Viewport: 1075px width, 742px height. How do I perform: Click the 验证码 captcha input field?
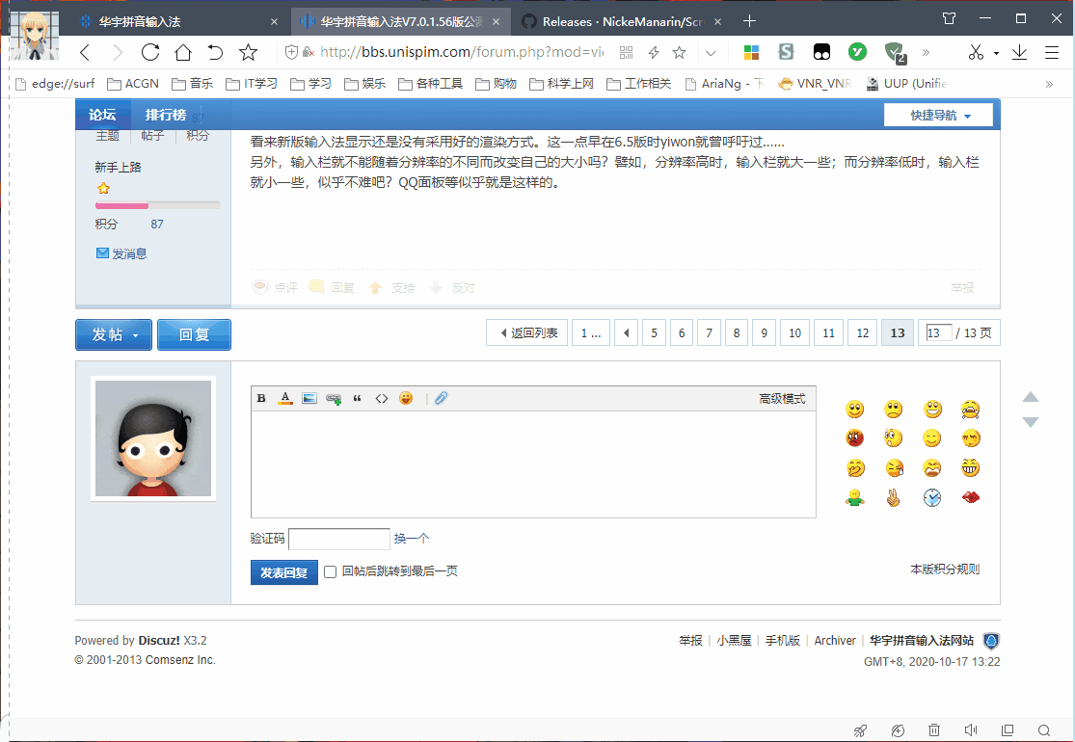(338, 540)
